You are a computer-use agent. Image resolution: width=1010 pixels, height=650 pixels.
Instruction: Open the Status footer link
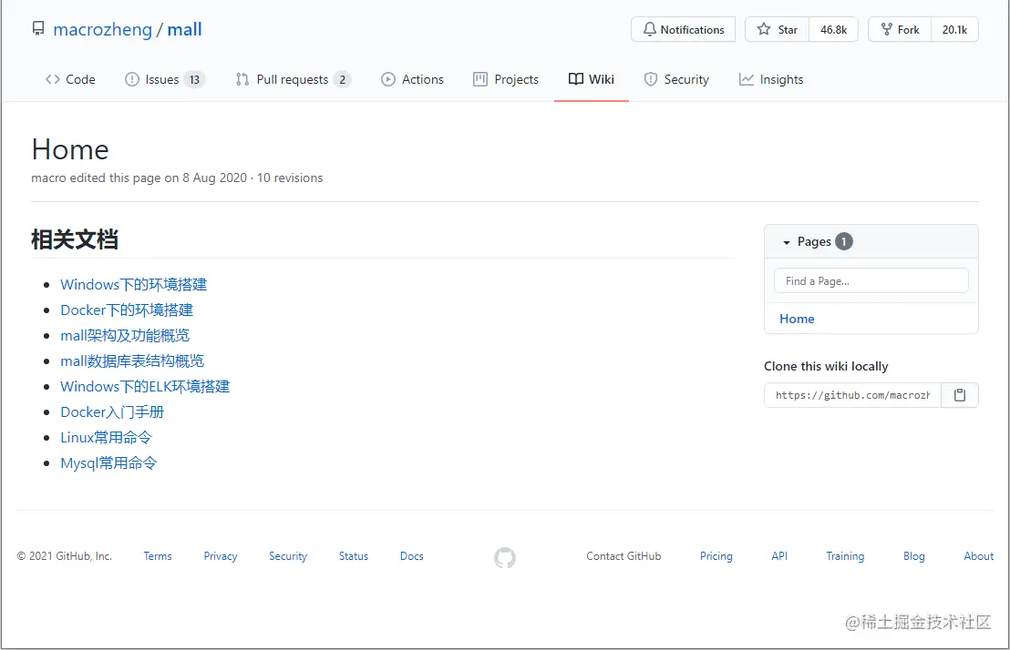pyautogui.click(x=354, y=556)
